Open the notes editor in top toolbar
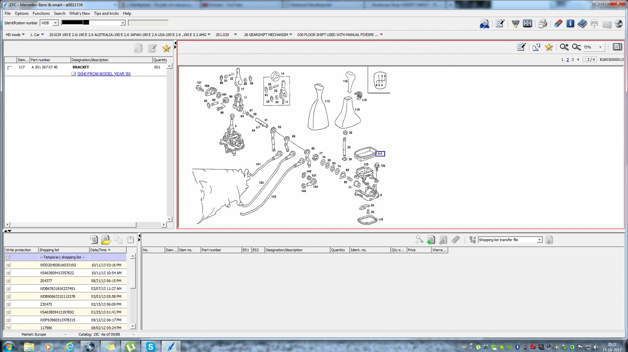 point(500,24)
